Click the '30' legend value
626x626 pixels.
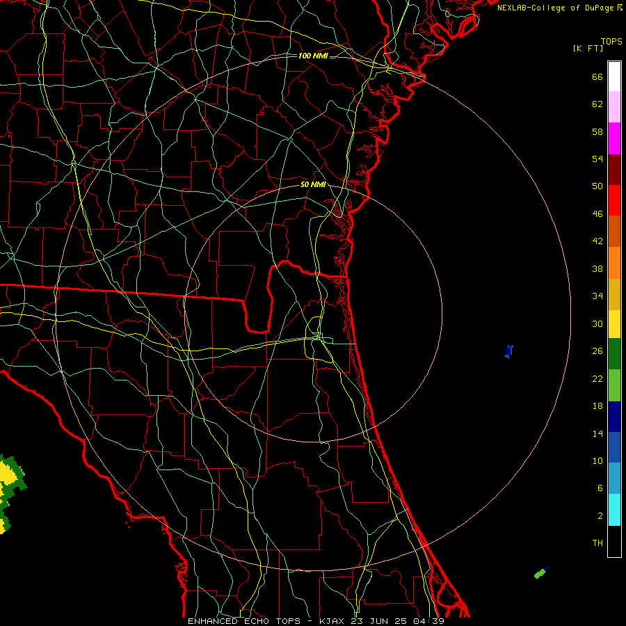coord(597,323)
